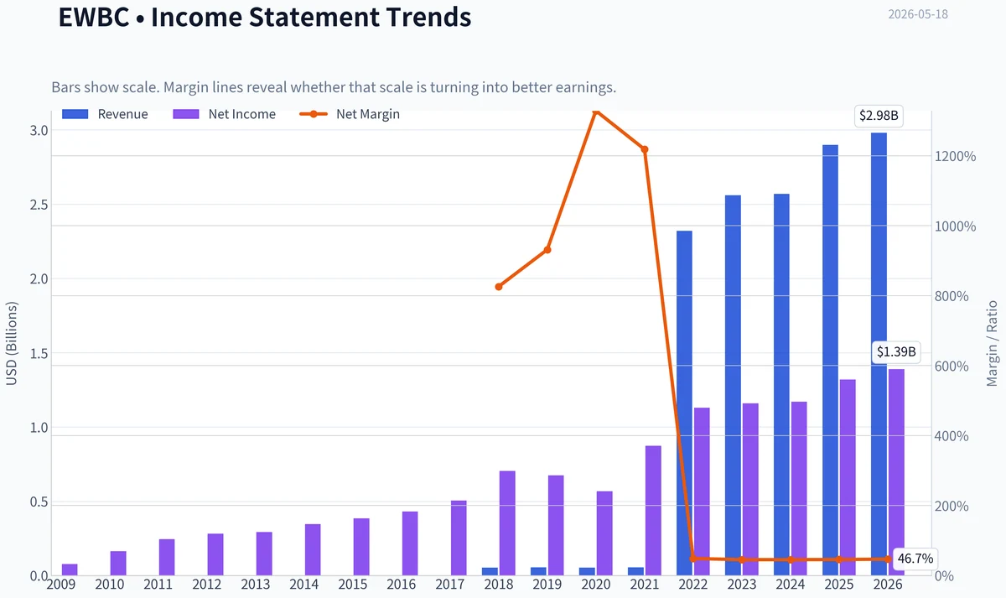1006x598 pixels.
Task: Select the 2024 Revenue bar
Action: click(x=781, y=385)
